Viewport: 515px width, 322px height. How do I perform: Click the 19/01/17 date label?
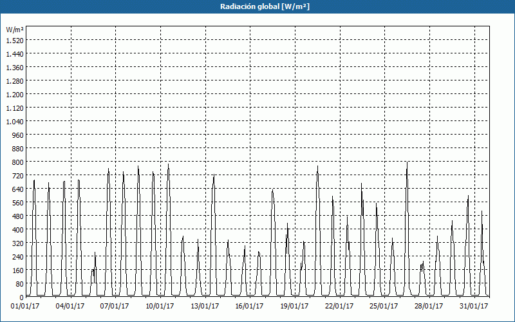pos(294,307)
